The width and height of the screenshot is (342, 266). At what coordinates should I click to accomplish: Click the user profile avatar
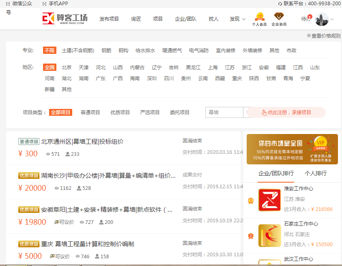point(321,19)
